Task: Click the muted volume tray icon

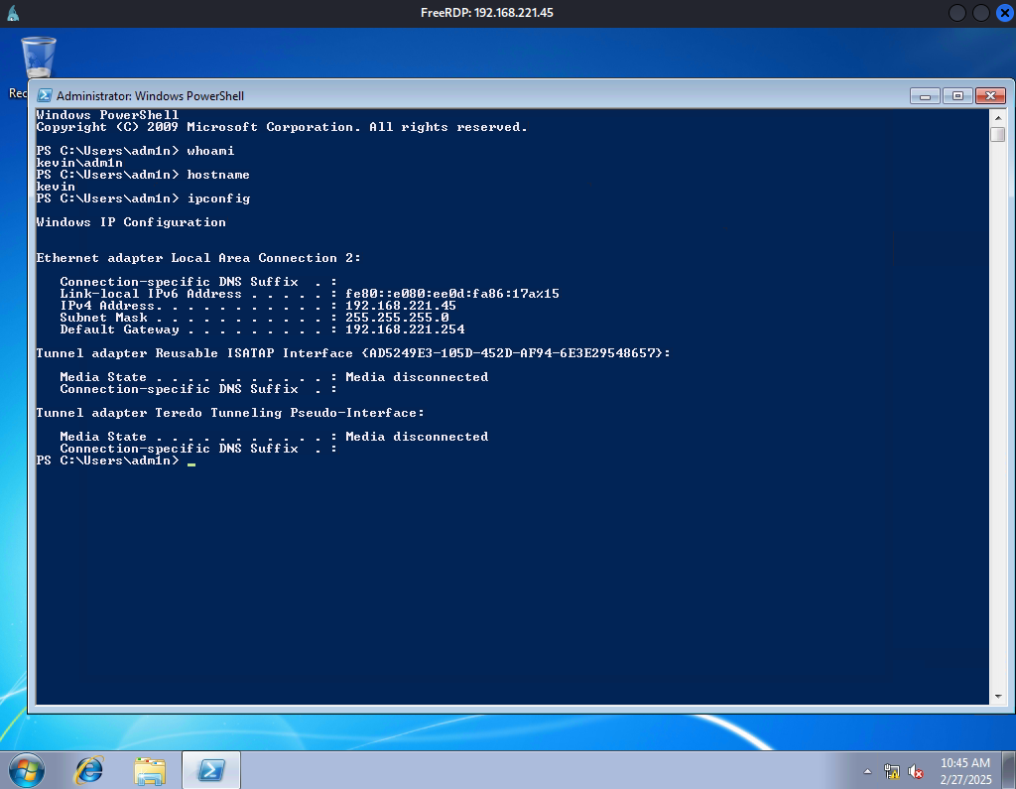Action: pyautogui.click(x=916, y=771)
